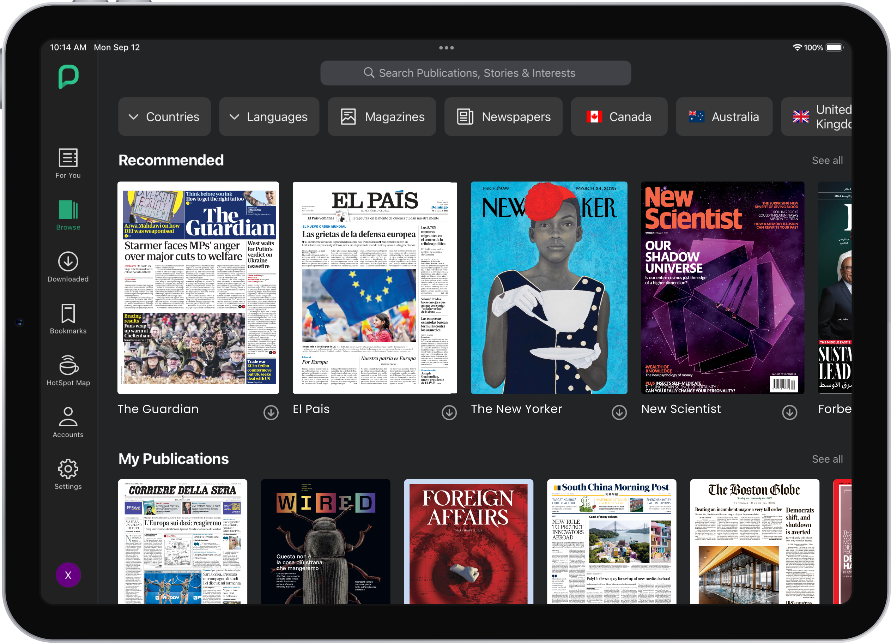Open the Australia filter chip
This screenshot has width=891, height=643.
[x=725, y=116]
